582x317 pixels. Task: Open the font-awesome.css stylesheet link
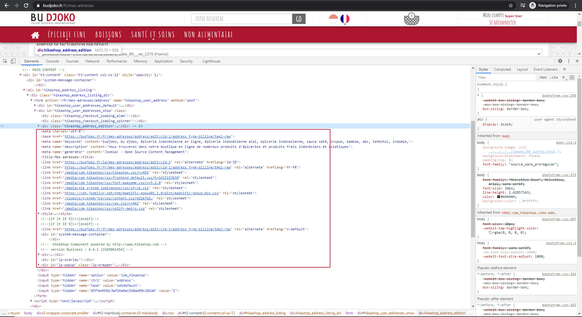tap(113, 183)
